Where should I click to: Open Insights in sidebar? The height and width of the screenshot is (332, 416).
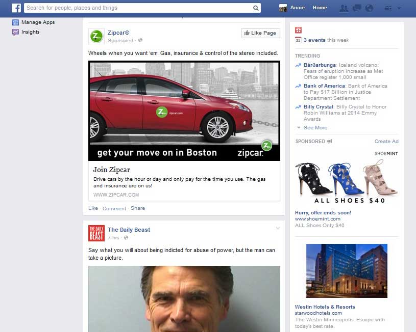(30, 32)
